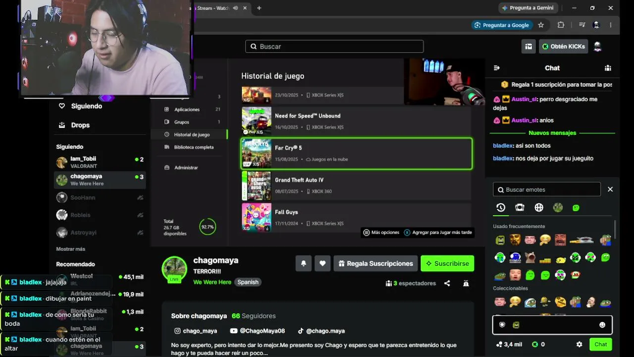The height and width of the screenshot is (357, 634).
Task: Open chat users list icon
Action: pyautogui.click(x=608, y=68)
